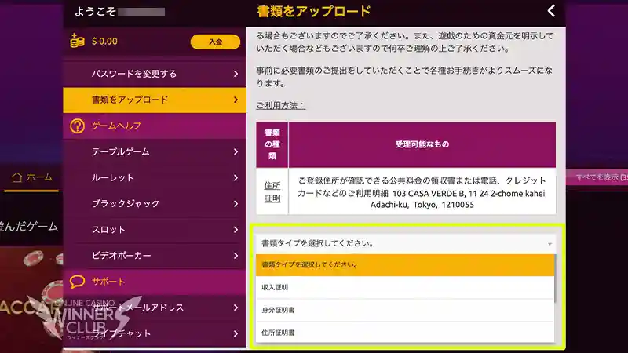The height and width of the screenshot is (353, 628).
Task: Click the support speech bubble icon
Action: pos(77,282)
